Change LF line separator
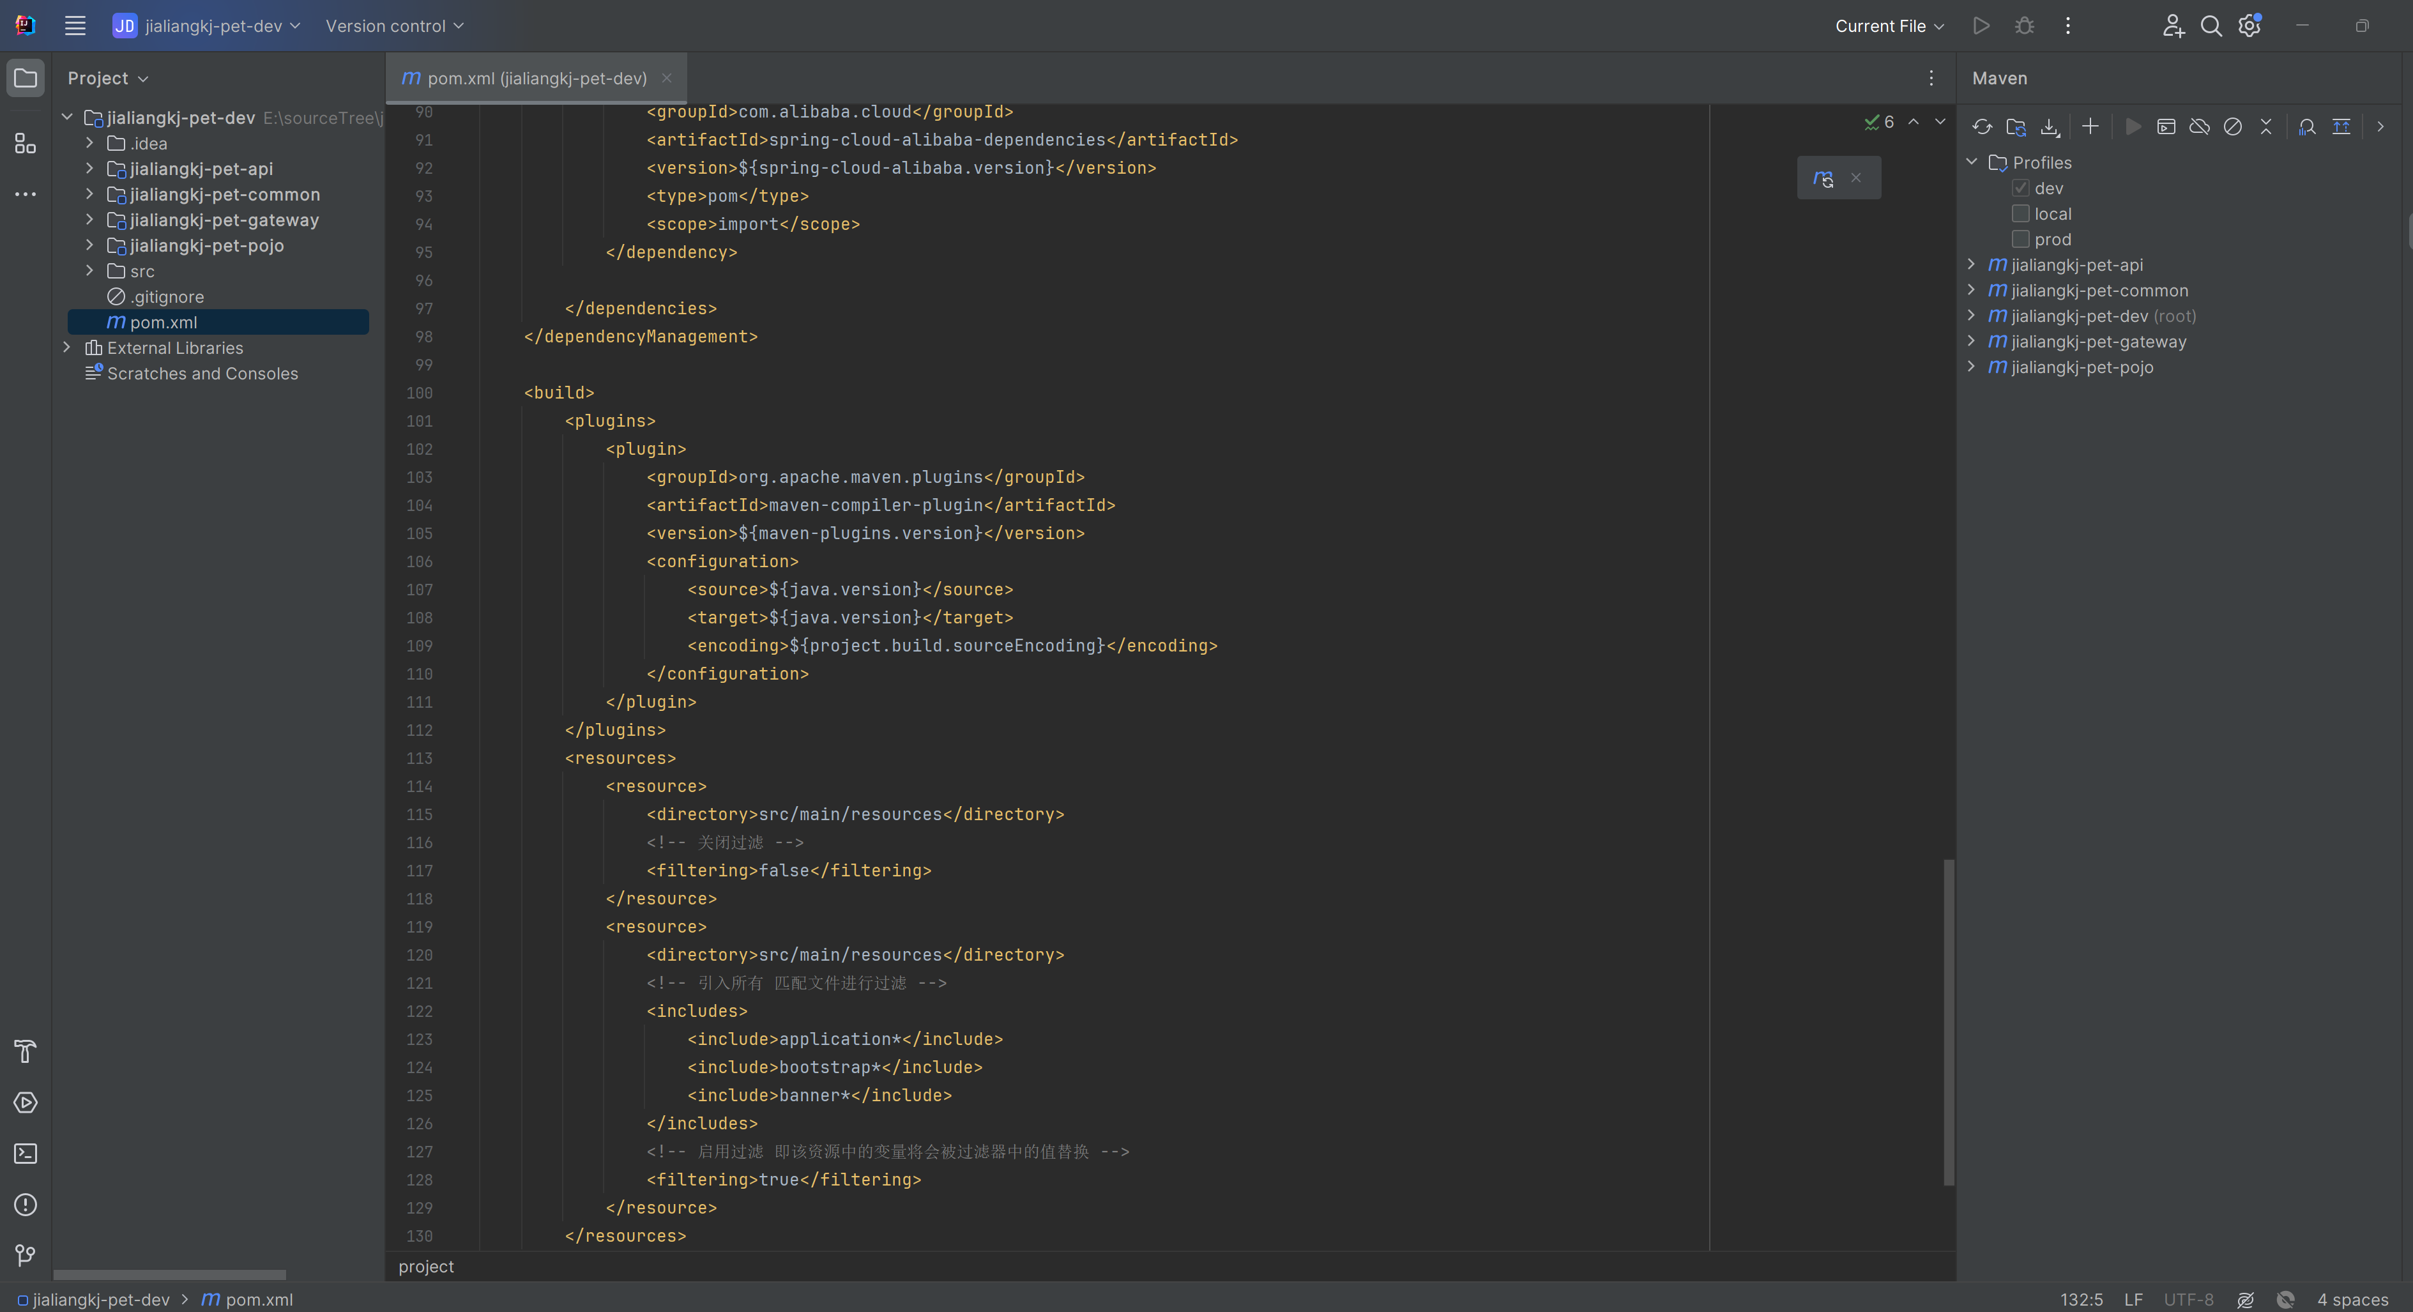This screenshot has height=1312, width=2413. [2134, 1300]
